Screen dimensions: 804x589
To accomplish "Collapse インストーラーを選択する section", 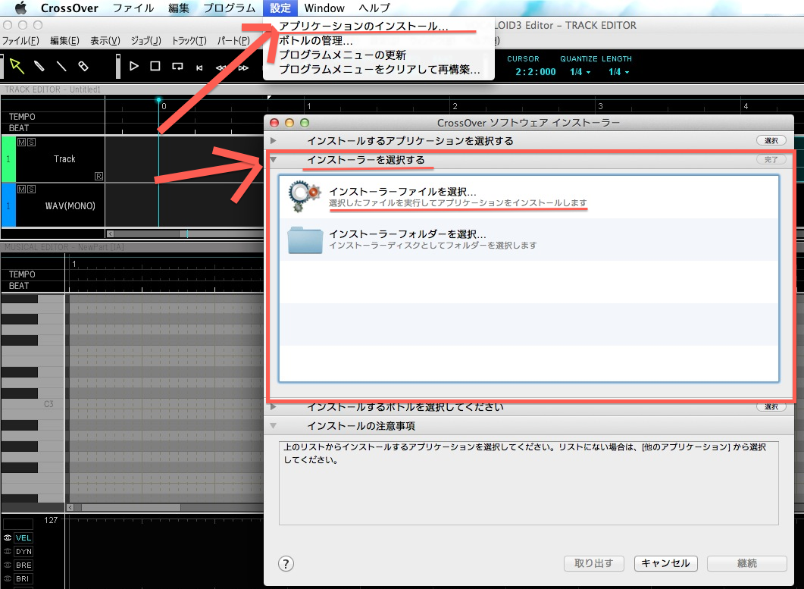I will click(x=274, y=159).
